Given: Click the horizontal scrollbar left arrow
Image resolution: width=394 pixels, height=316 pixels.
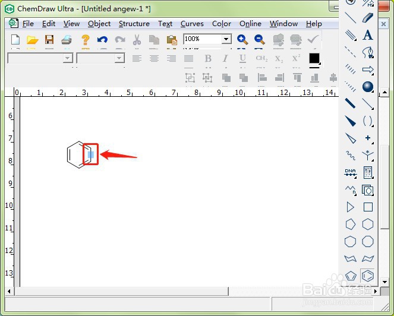Looking at the screenshot, I should tap(9, 292).
